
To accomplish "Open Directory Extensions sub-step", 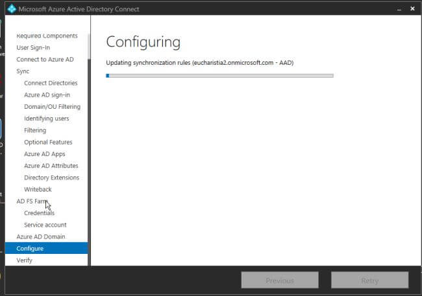I will tap(51, 177).
